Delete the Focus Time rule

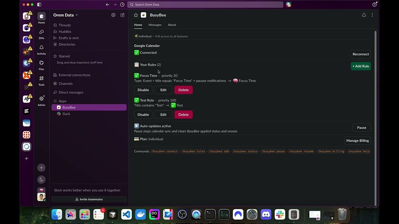(183, 90)
